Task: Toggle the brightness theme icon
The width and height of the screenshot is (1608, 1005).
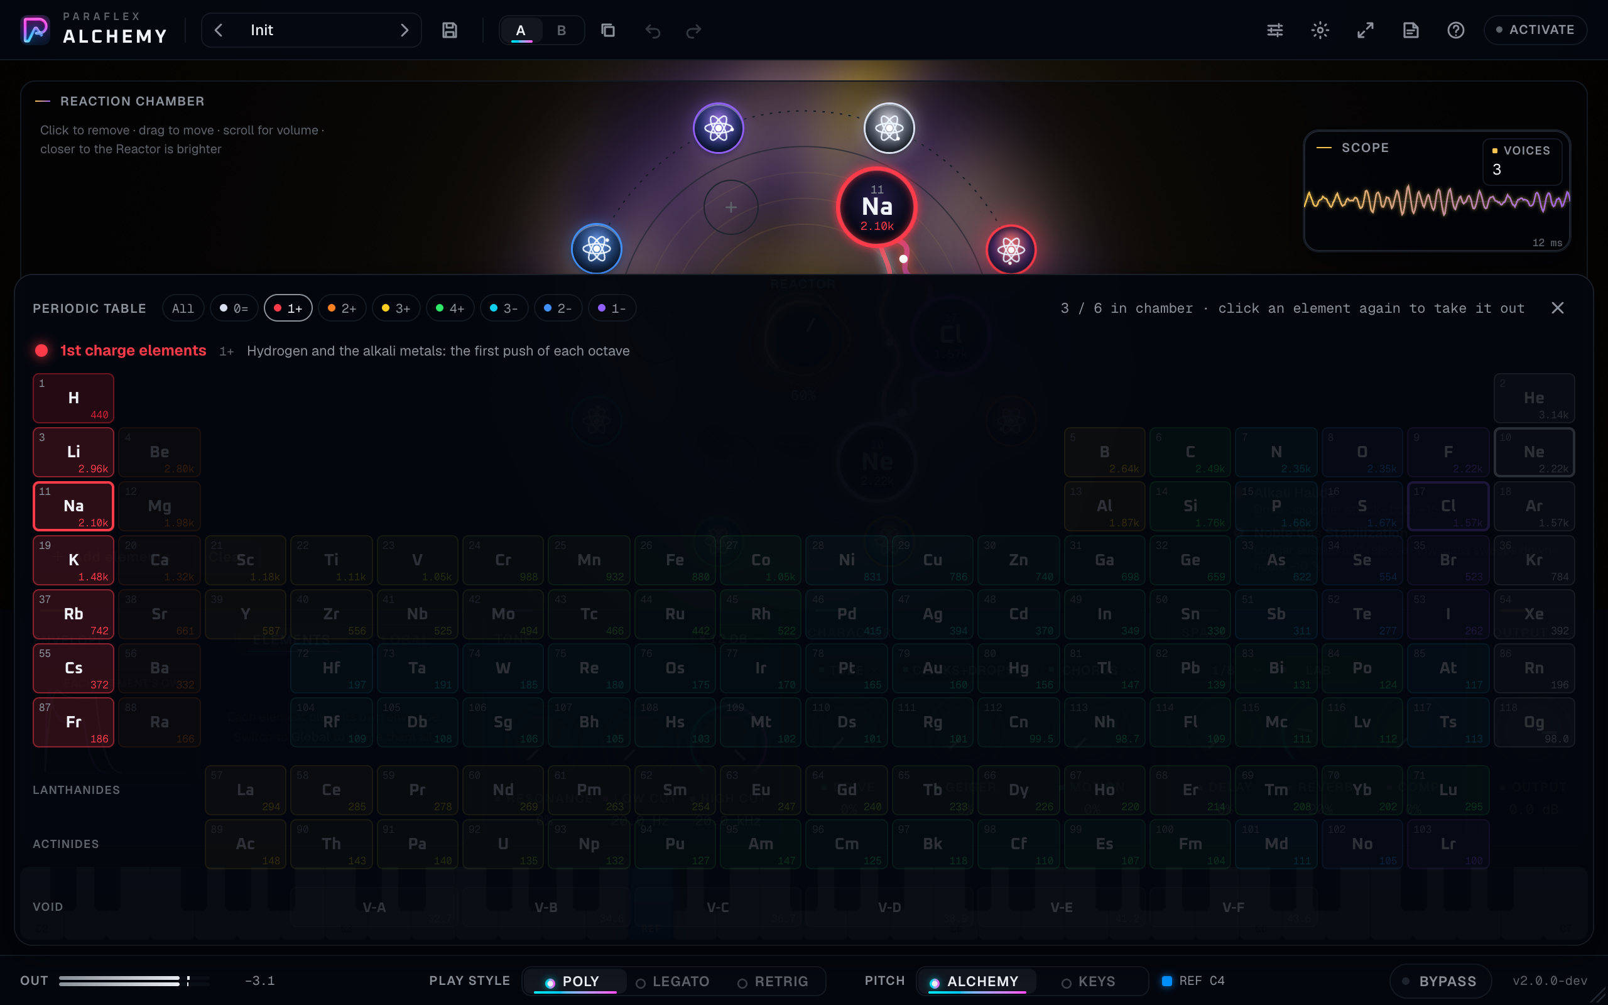Action: point(1320,31)
